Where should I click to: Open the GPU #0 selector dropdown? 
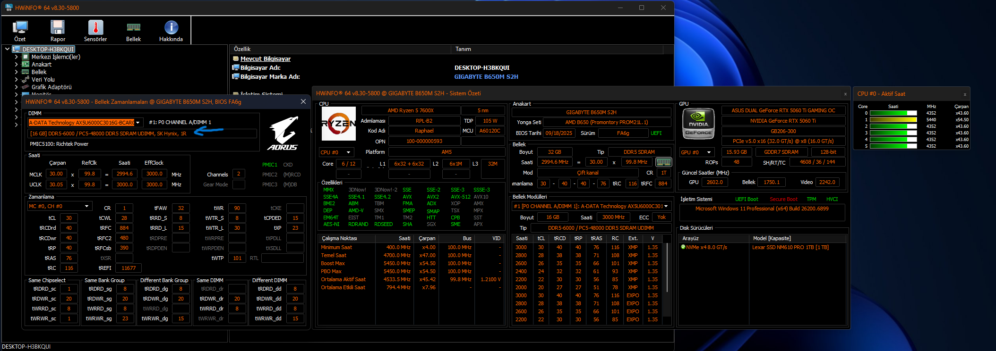coord(709,152)
